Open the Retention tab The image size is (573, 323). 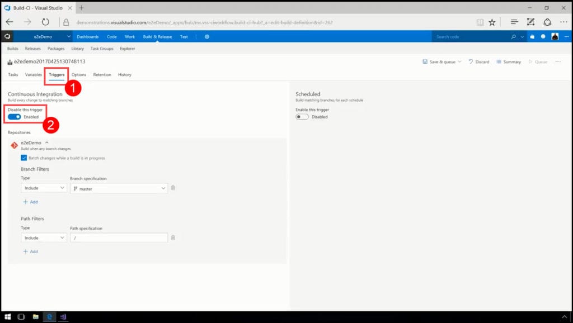tap(102, 74)
